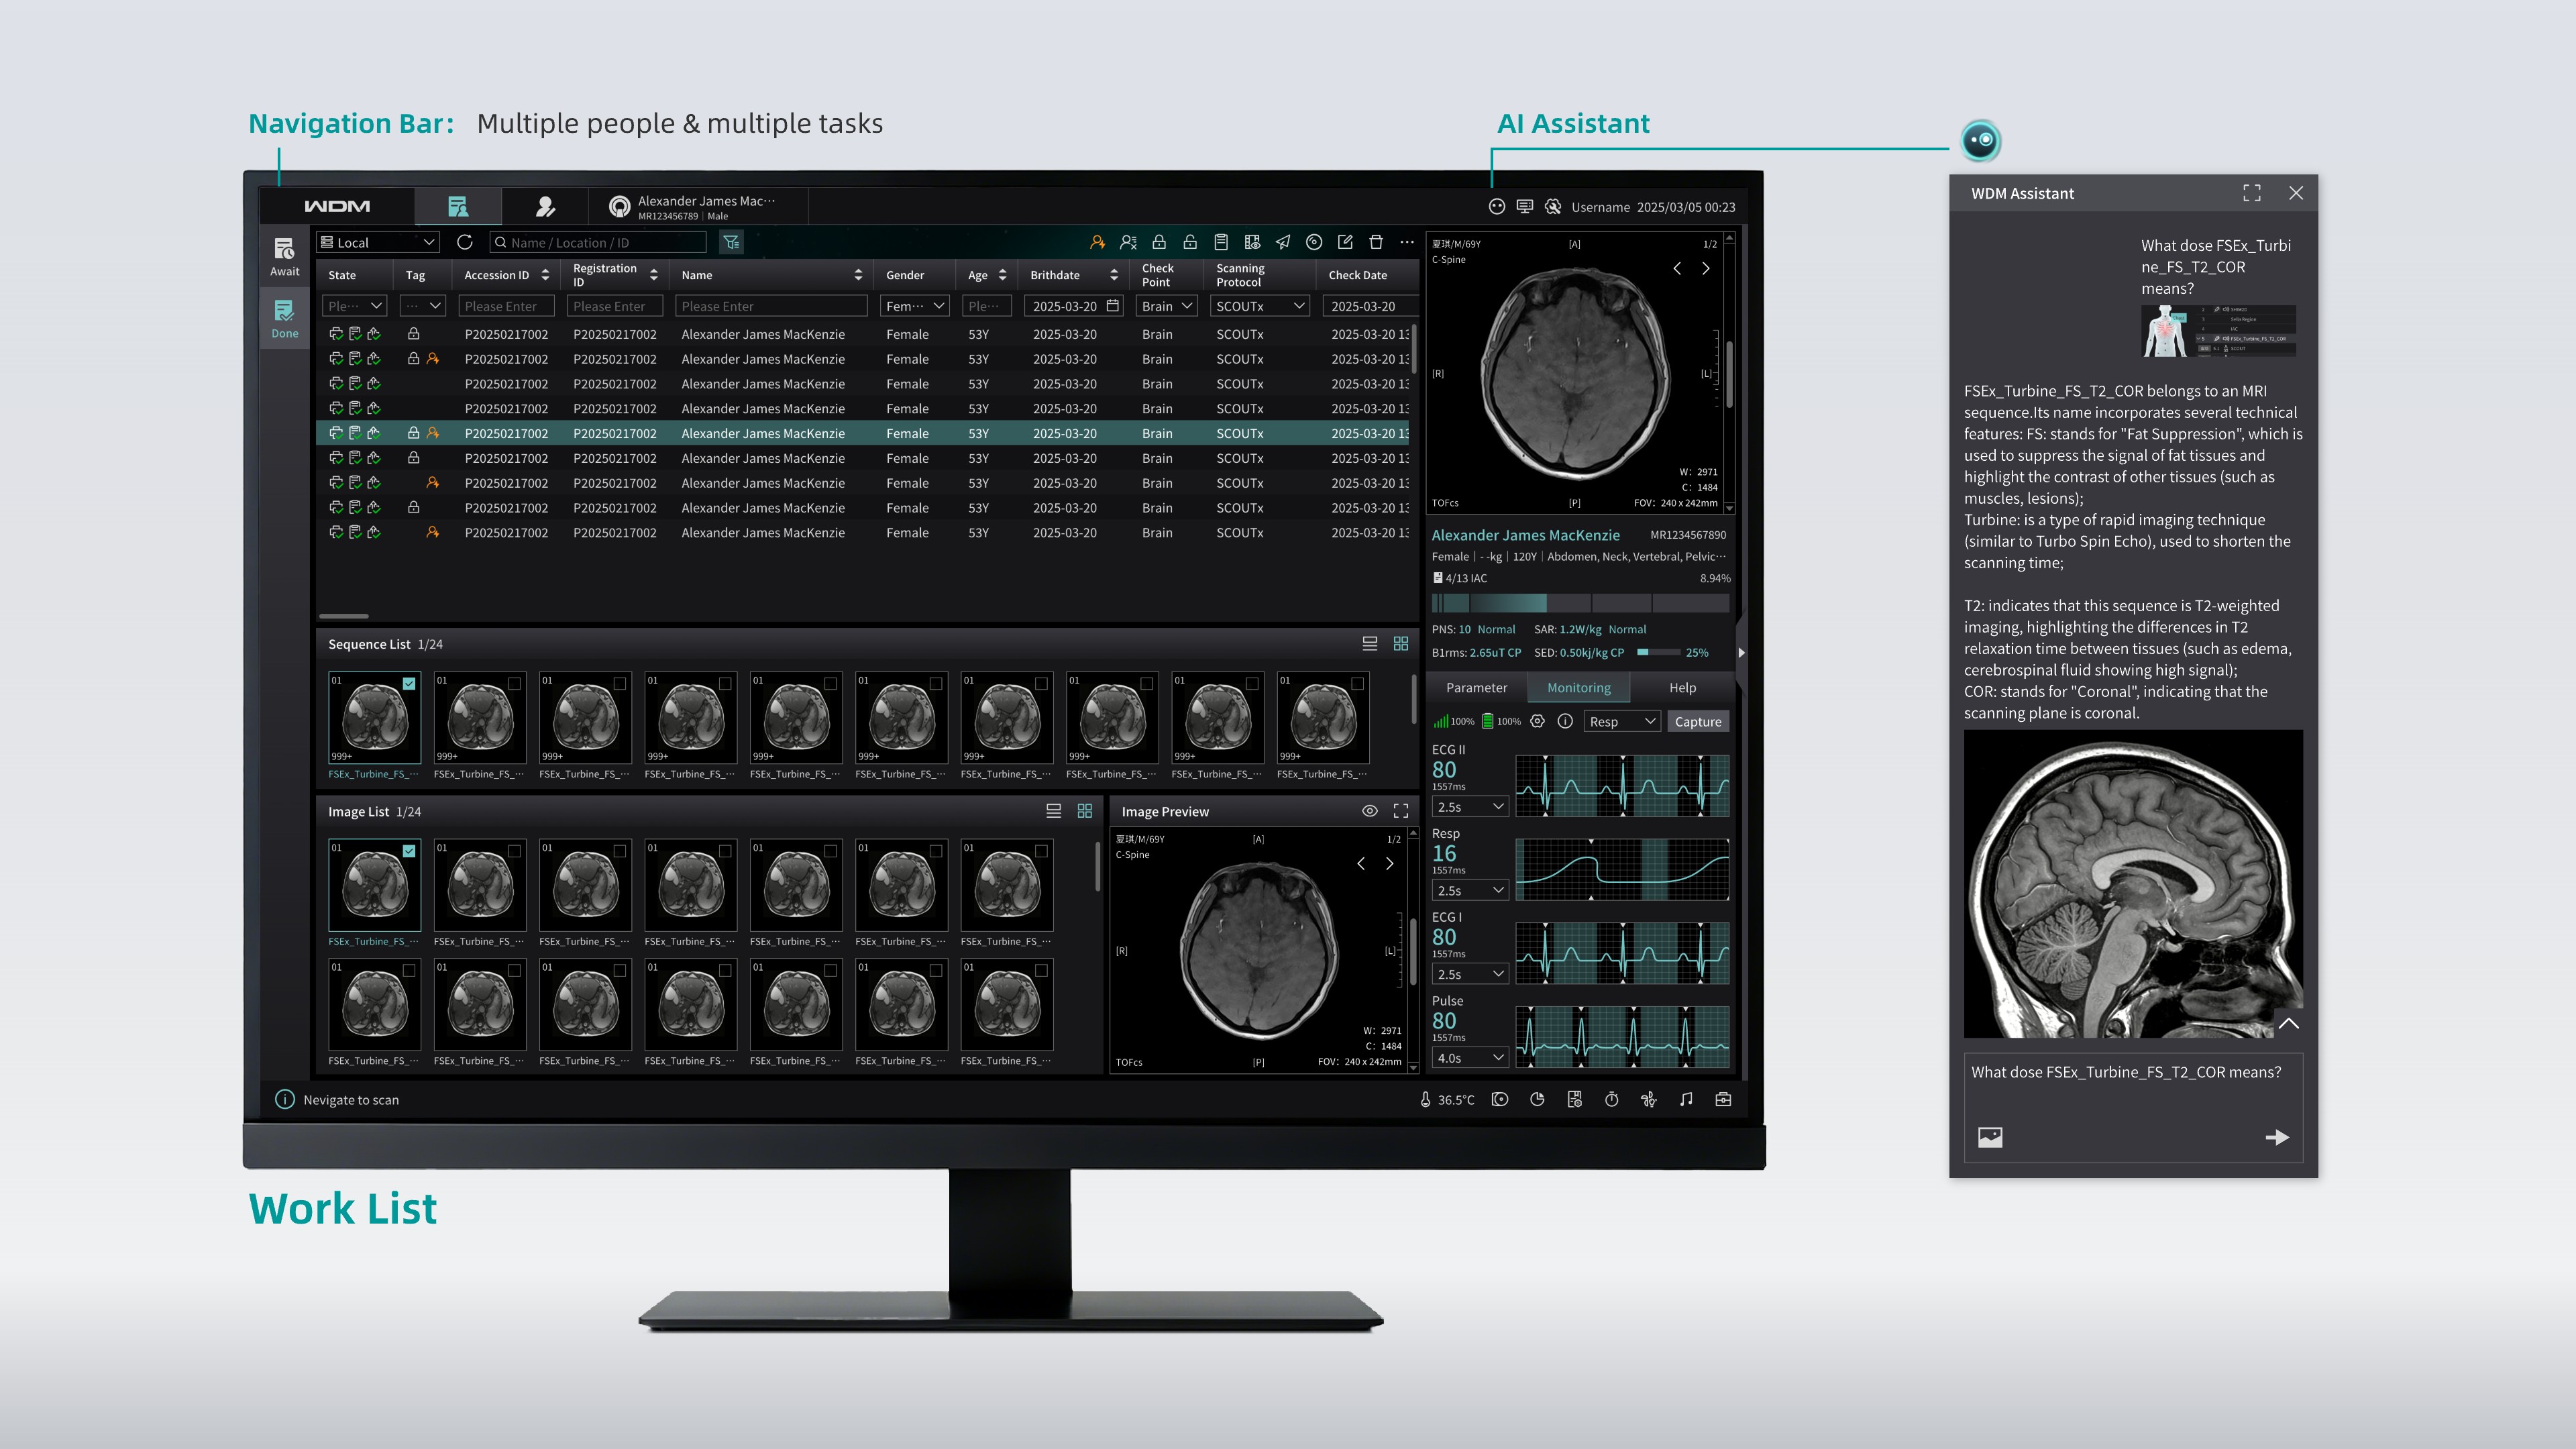
Task: Click the paper plane send icon
Action: coord(1283,242)
